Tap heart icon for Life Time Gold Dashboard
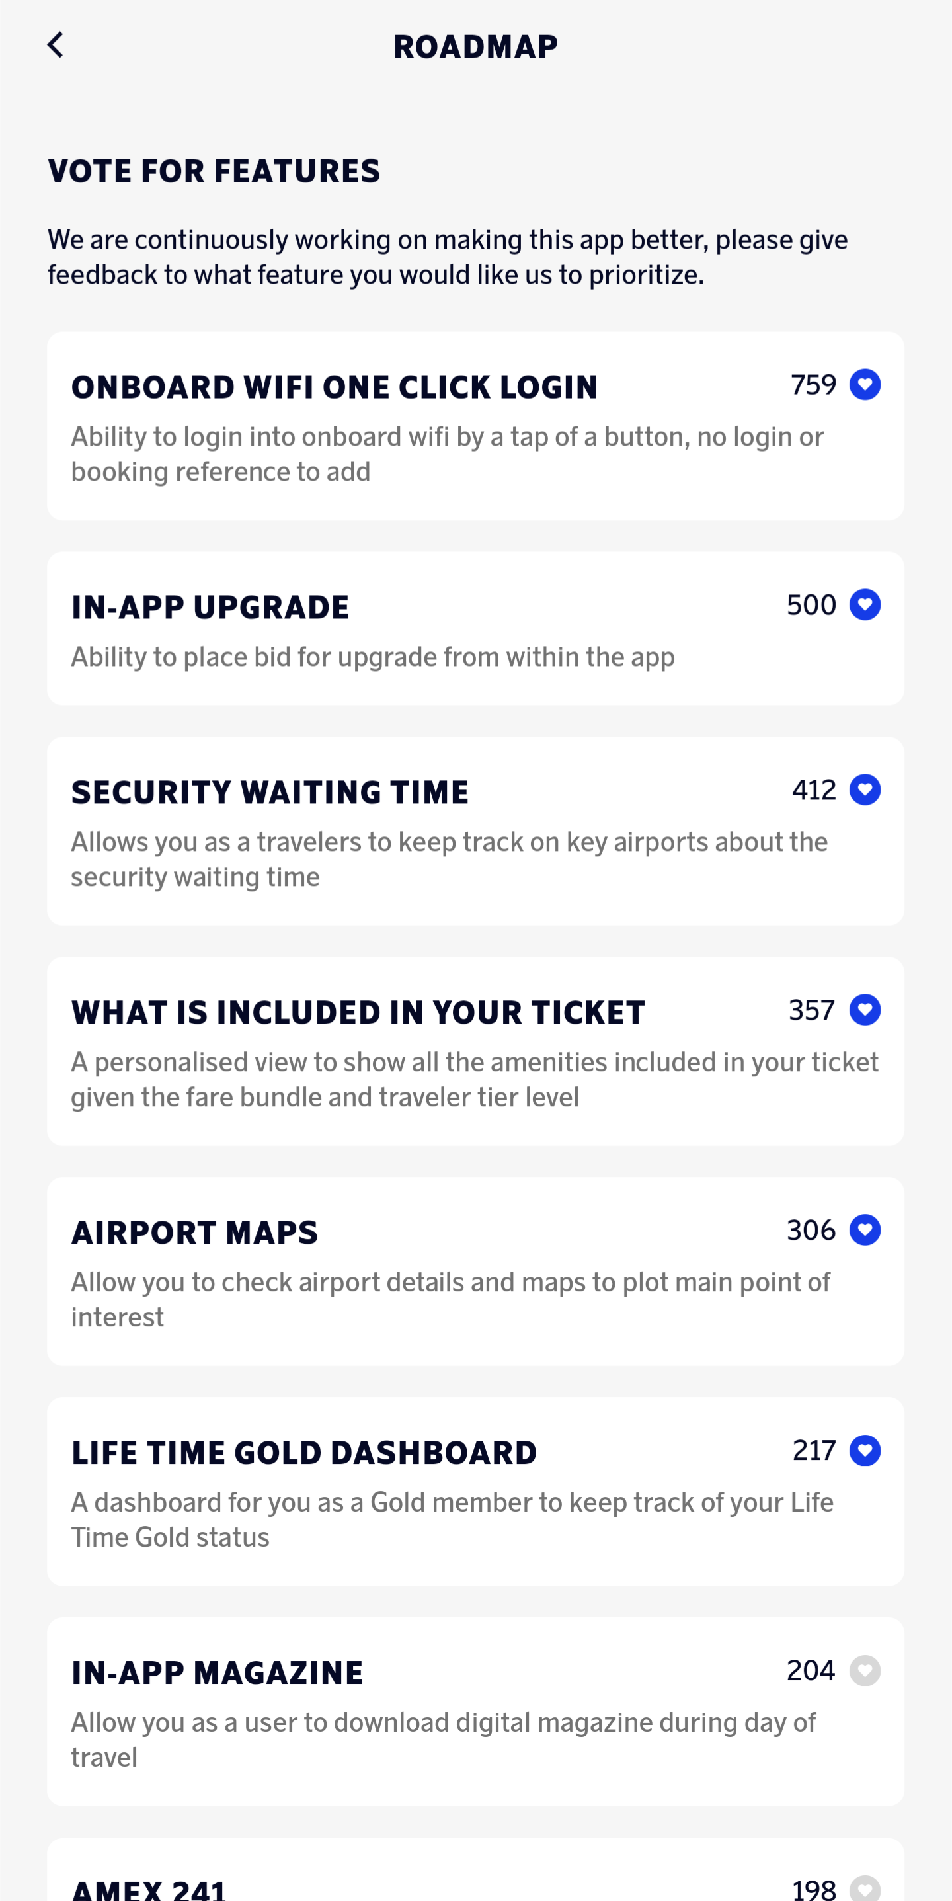Screen dimensions: 952x1901 point(865,1450)
